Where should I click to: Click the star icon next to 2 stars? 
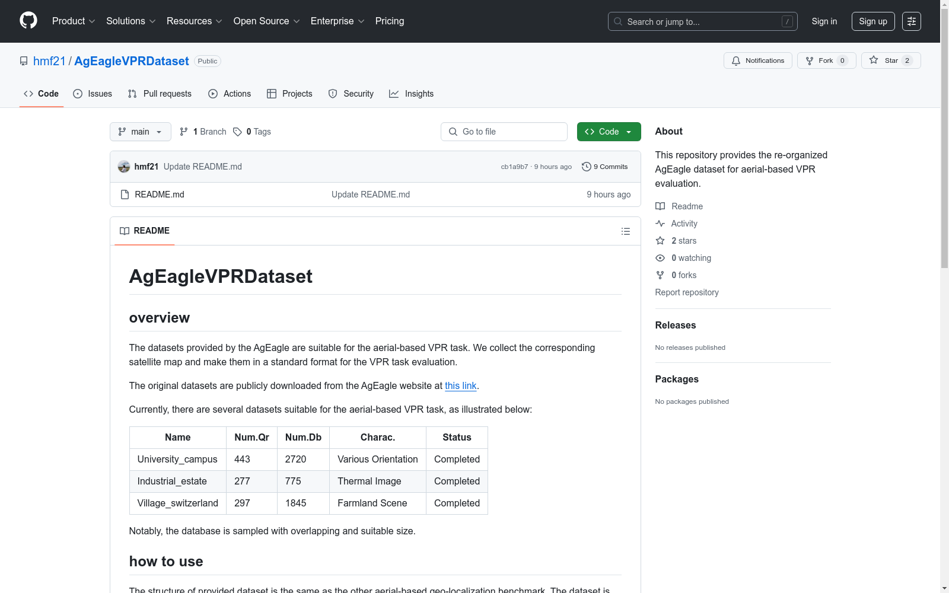tap(660, 241)
